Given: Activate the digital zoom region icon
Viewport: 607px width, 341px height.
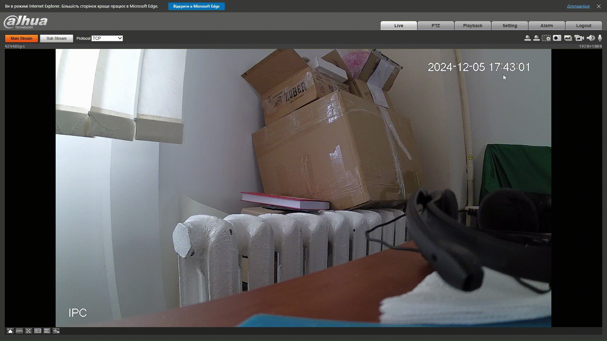Looking at the screenshot, I should pos(546,38).
